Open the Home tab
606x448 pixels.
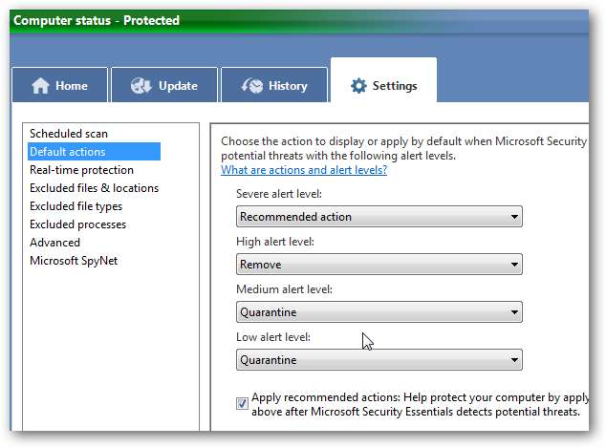tap(59, 86)
